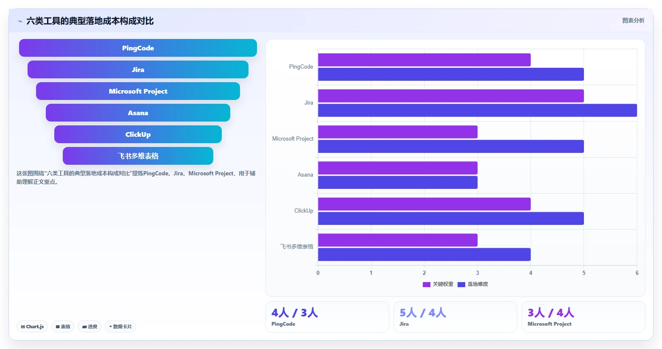The image size is (662, 349).
Task: Click ClickUp's blue 落地难度 bar
Action: click(451, 218)
